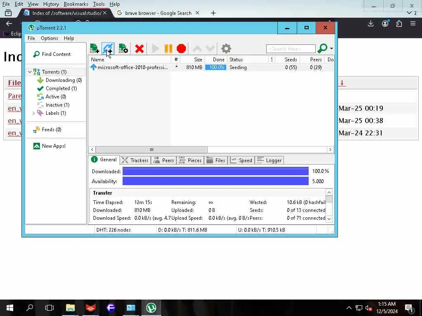Switch to the Logger tab
Image resolution: width=422 pixels, height=316 pixels.
269,160
